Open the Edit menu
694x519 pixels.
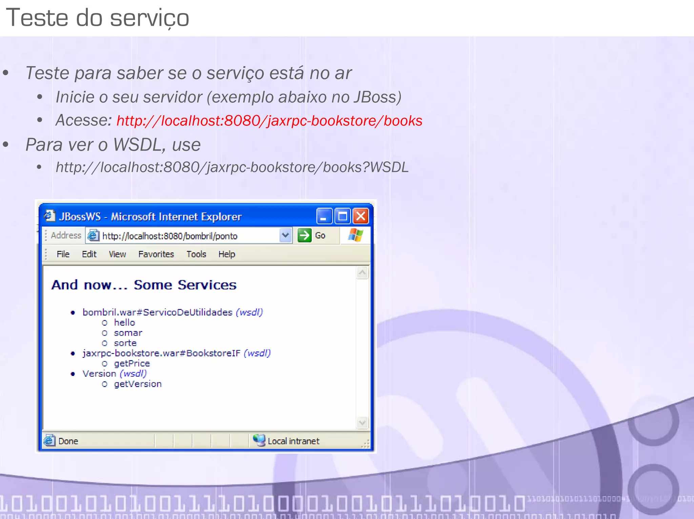(x=89, y=254)
